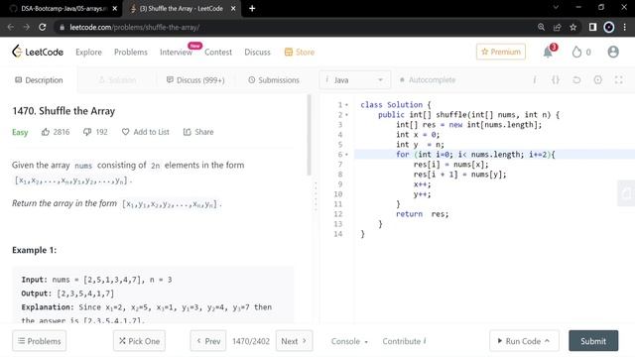The width and height of the screenshot is (635, 357).
Task: Enter fullscreen editor mode
Action: click(x=619, y=80)
